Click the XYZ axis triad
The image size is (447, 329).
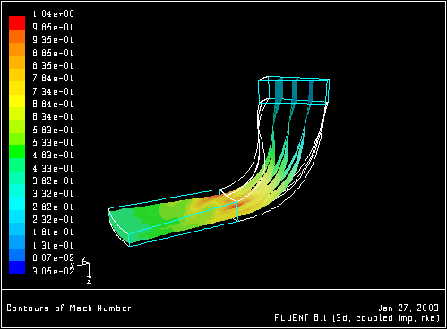(81, 271)
